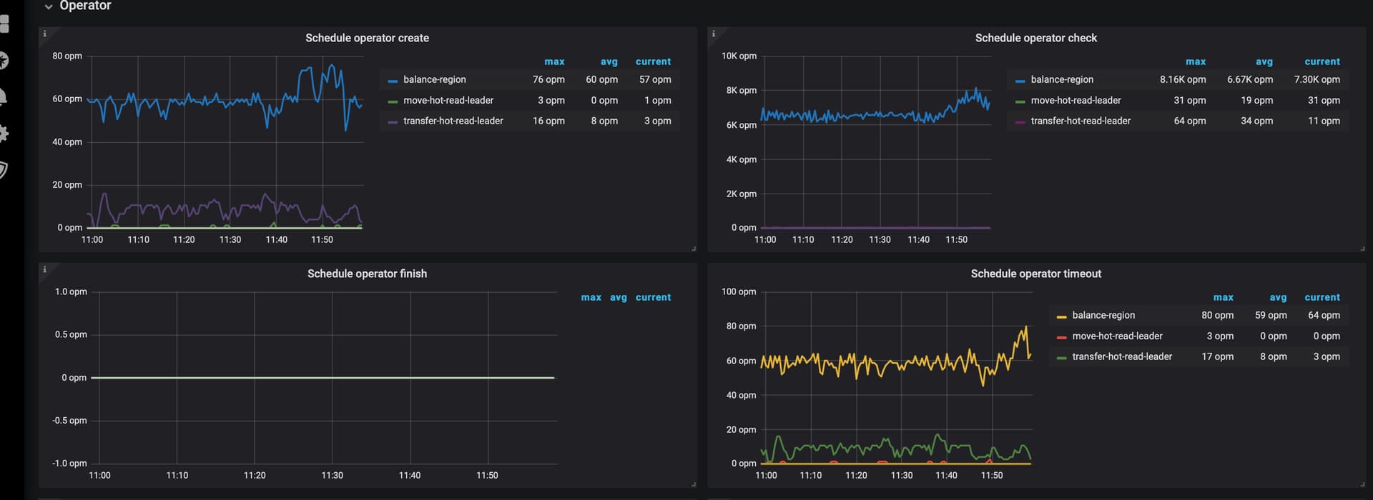Screen dimensions: 1373x500
Task: Toggle move-hot-read-leader series in operator check legend
Action: click(x=1076, y=100)
